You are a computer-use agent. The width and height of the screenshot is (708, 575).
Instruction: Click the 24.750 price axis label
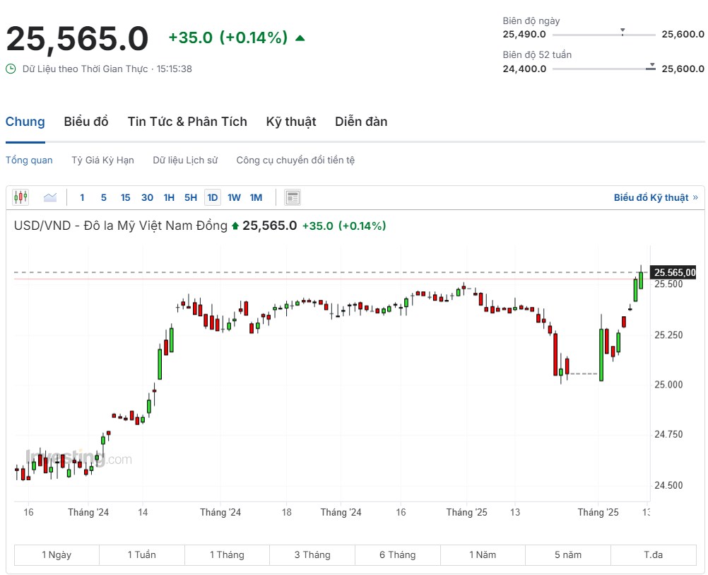coord(668,434)
